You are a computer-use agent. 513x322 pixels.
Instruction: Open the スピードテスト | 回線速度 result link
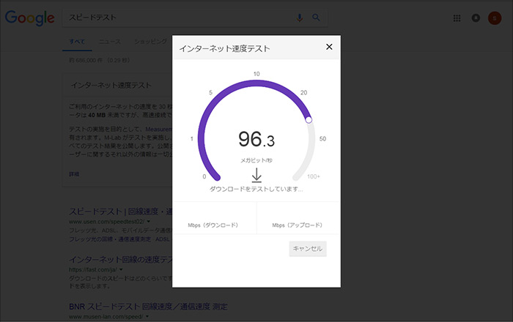tap(120, 211)
